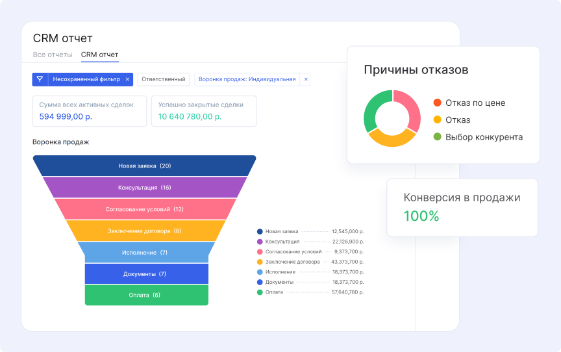This screenshot has height=352, width=561.
Task: Open the Успешно закрытые сделки card
Action: [203, 110]
